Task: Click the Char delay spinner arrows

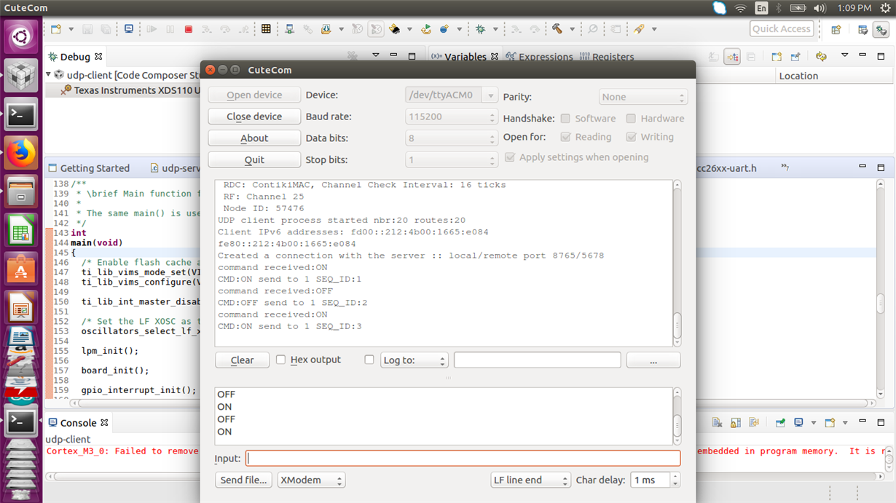Action: point(675,480)
